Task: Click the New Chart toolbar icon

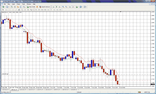Action: [3, 7]
